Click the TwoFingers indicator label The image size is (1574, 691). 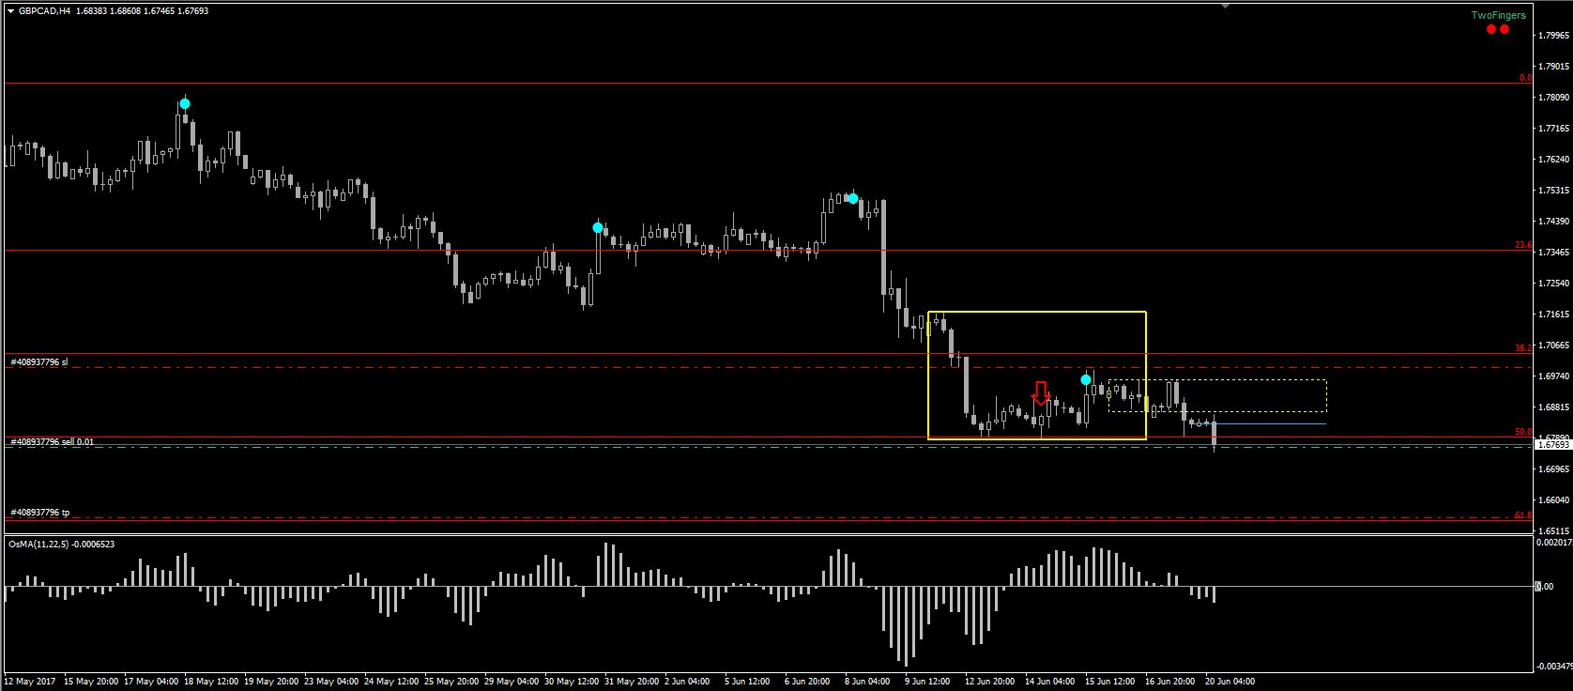[1498, 15]
